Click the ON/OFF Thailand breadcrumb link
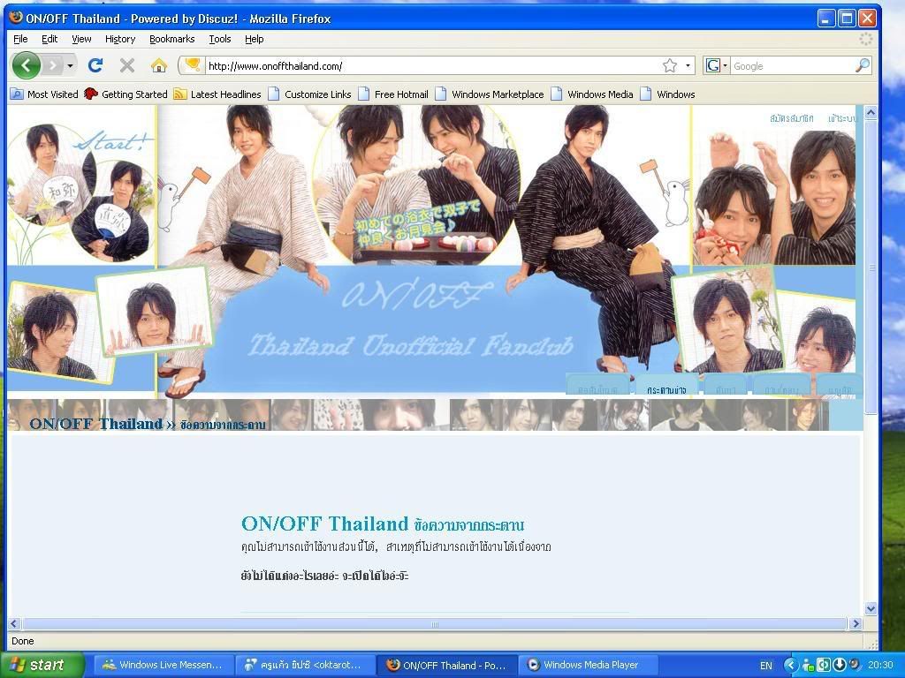Viewport: 905px width, 678px height. click(95, 424)
